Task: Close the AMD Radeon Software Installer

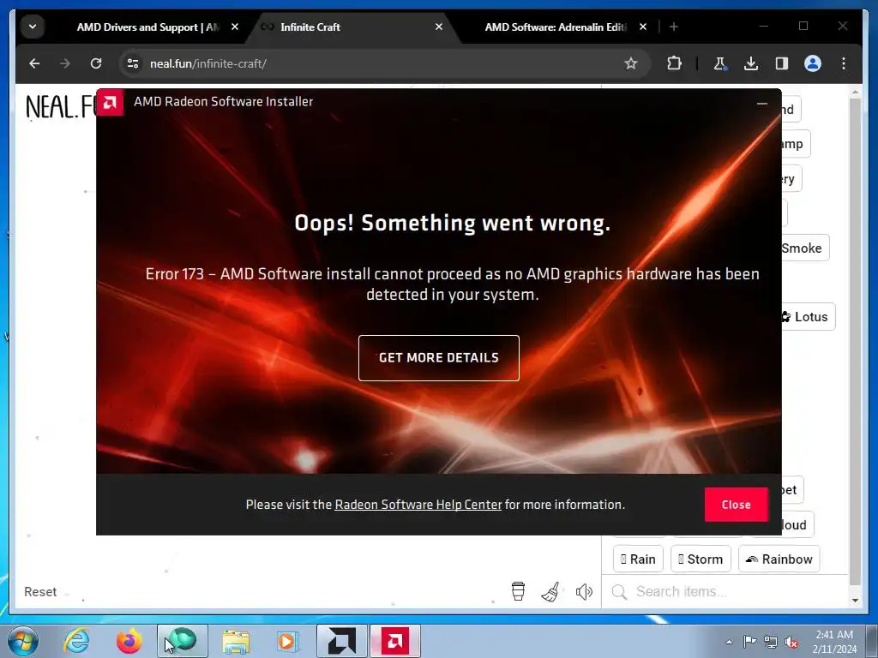Action: [x=736, y=504]
